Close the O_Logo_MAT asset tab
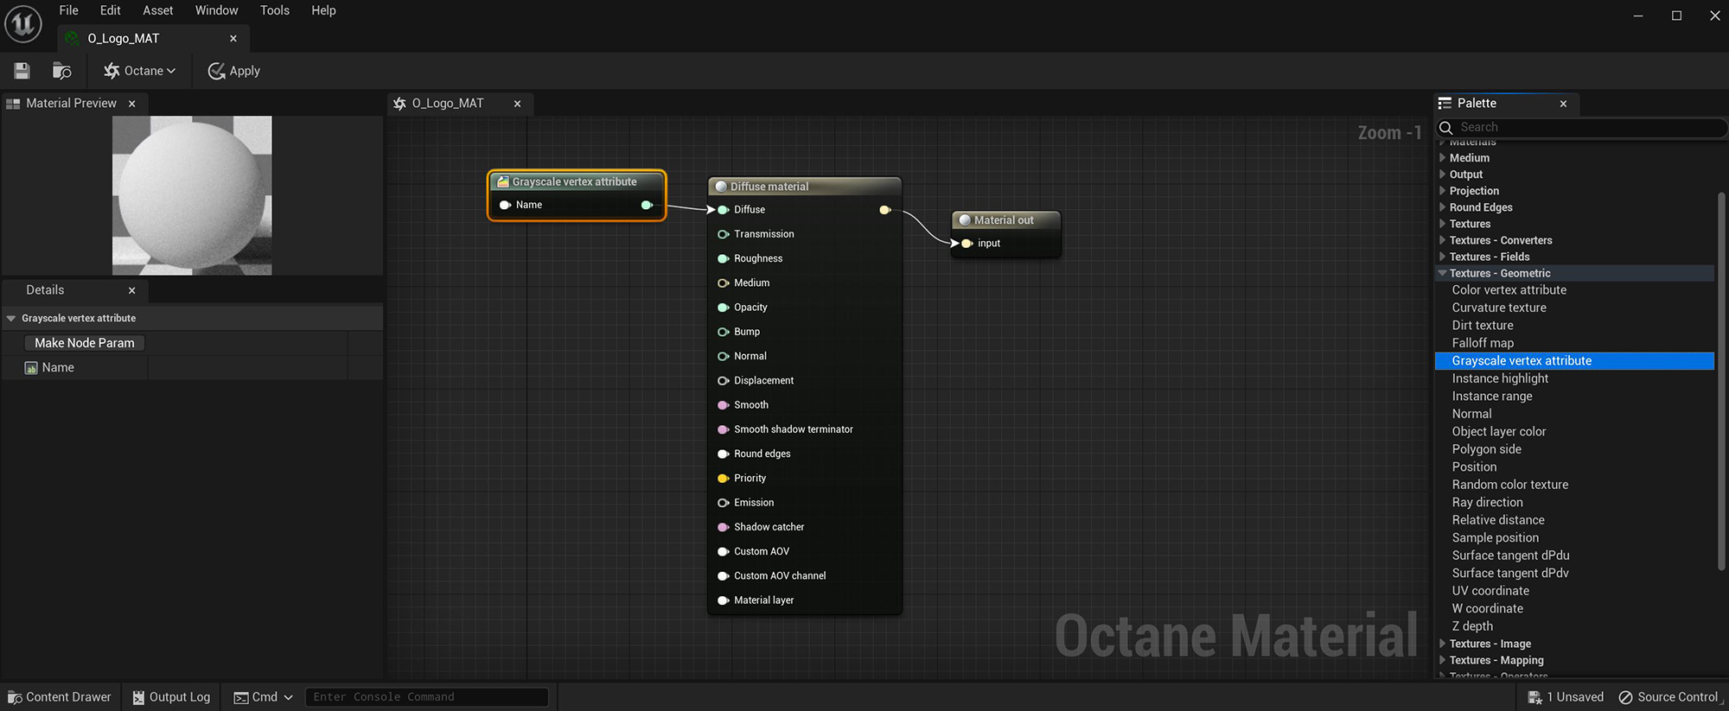 point(233,39)
